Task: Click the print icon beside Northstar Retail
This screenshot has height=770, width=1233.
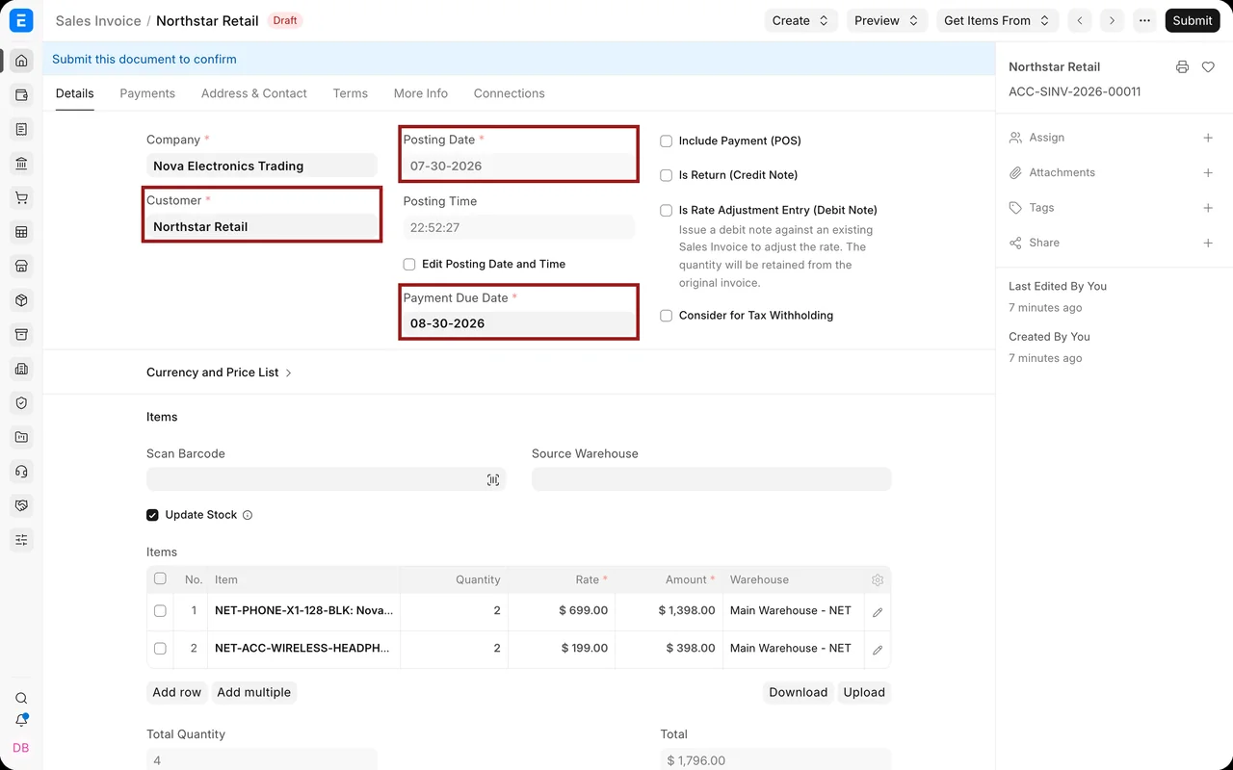Action: point(1182,67)
